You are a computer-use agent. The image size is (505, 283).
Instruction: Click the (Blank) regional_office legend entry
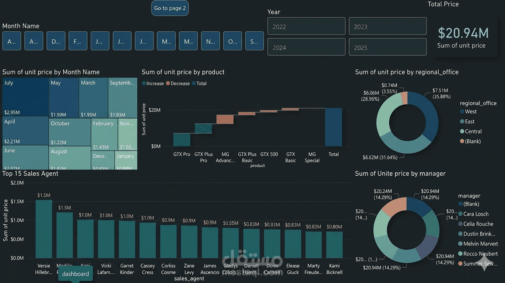point(470,141)
